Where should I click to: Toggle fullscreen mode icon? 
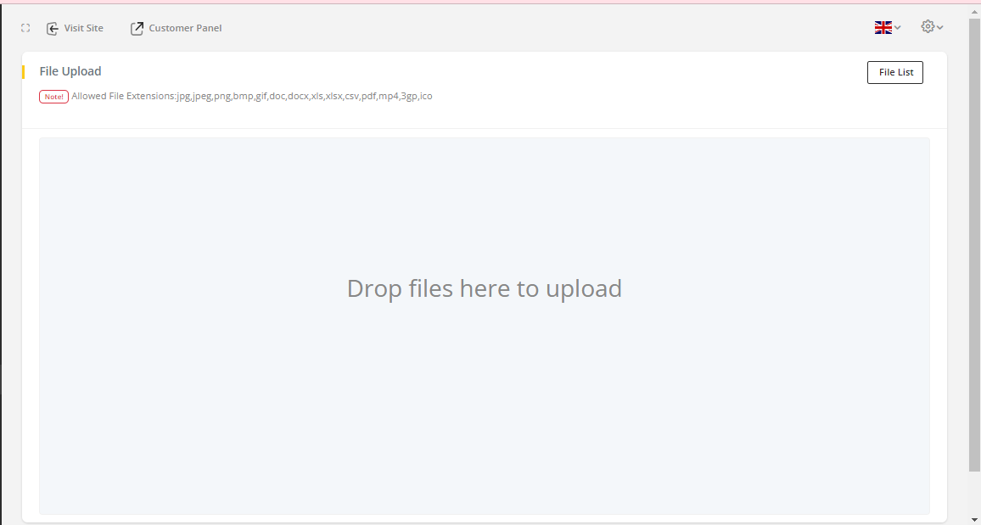click(25, 28)
